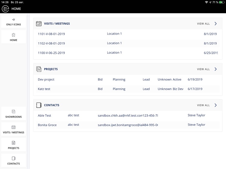Click the 6/17/2019 project date

pos(195,89)
